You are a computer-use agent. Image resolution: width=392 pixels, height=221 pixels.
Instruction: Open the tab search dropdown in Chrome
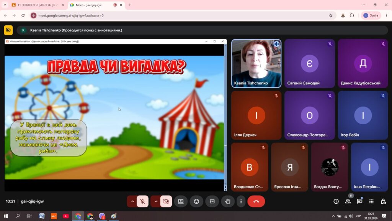(x=5, y=5)
